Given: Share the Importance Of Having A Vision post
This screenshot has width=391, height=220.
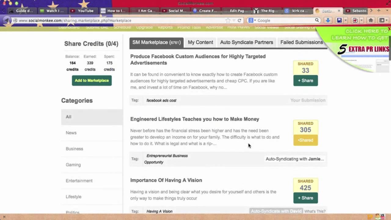Looking at the screenshot, I should 305,198.
